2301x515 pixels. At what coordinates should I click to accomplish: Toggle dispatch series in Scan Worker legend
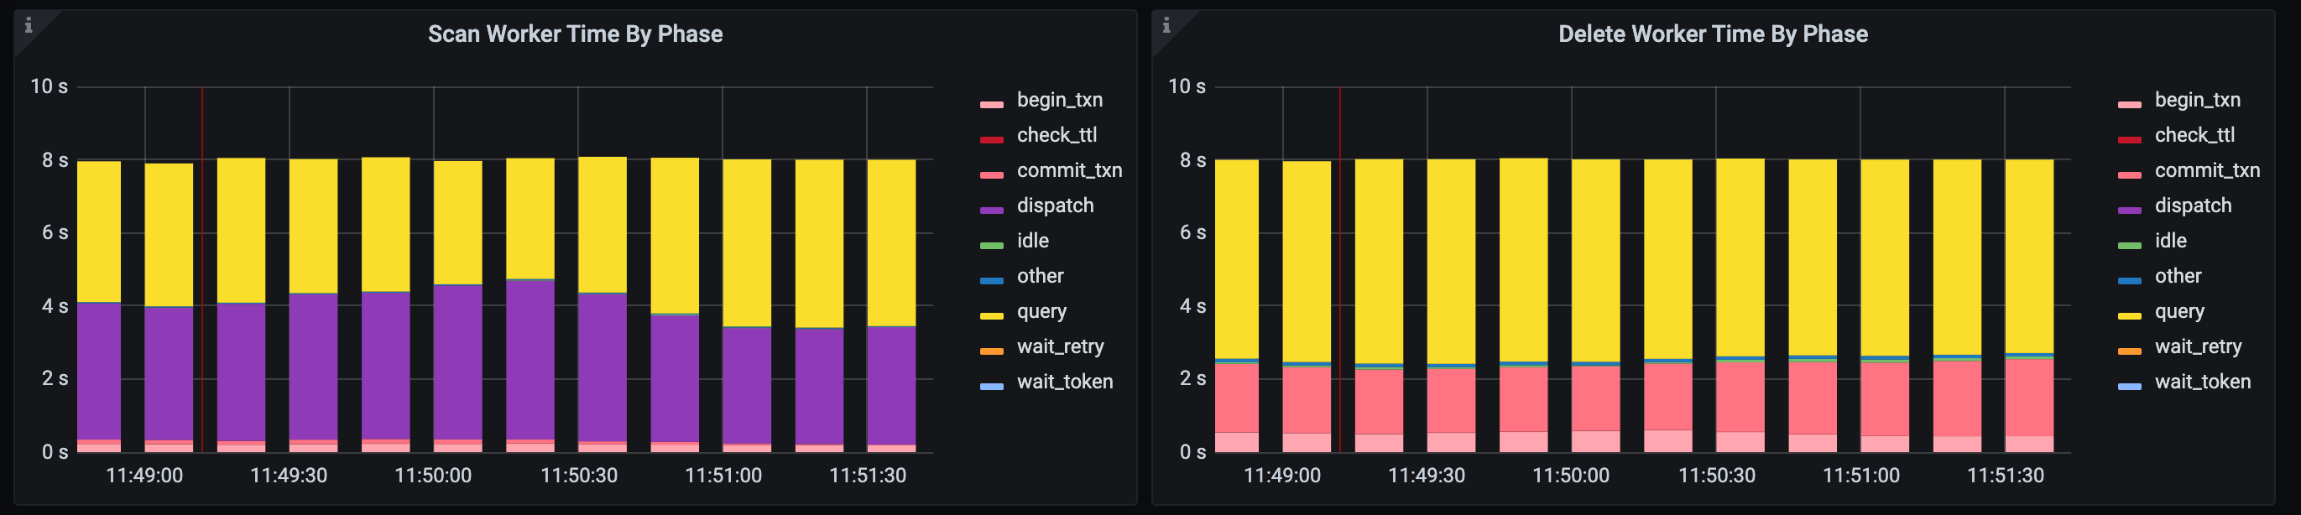1054,206
